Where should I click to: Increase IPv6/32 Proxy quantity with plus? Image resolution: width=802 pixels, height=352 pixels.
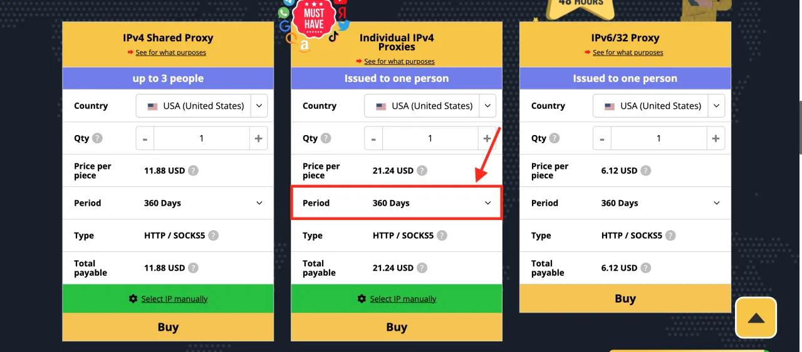[716, 138]
